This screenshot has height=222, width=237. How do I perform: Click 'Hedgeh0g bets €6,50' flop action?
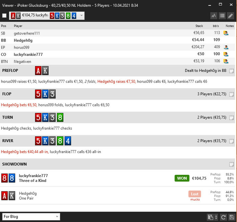point(19,105)
